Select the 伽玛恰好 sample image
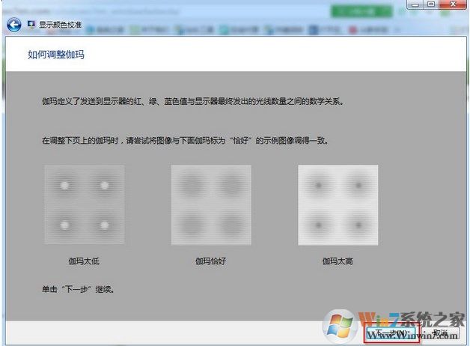The height and width of the screenshot is (346, 470). [211, 204]
